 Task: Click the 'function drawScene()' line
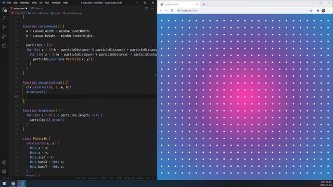pos(42,111)
